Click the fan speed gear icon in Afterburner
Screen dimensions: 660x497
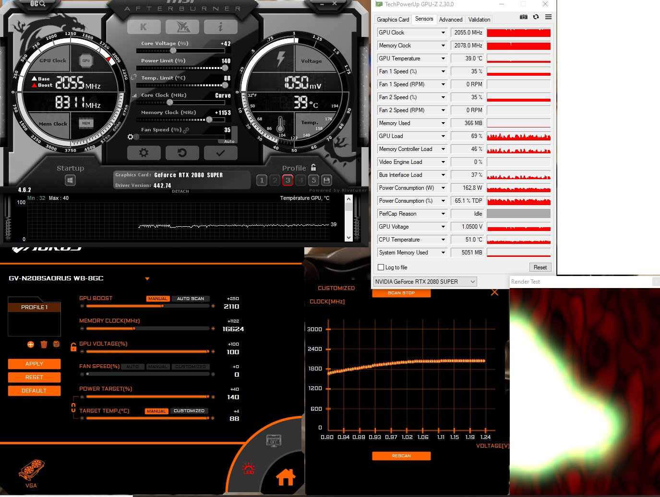(130, 137)
